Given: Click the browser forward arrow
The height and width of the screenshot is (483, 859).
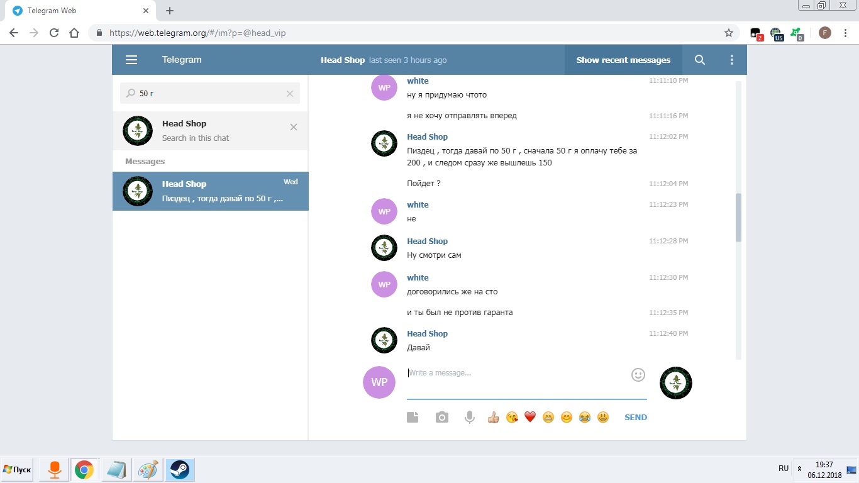Looking at the screenshot, I should pos(34,33).
